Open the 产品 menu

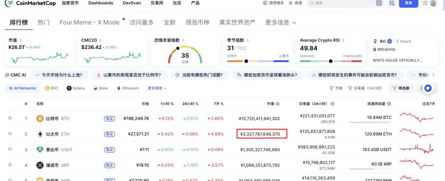pyautogui.click(x=195, y=3)
